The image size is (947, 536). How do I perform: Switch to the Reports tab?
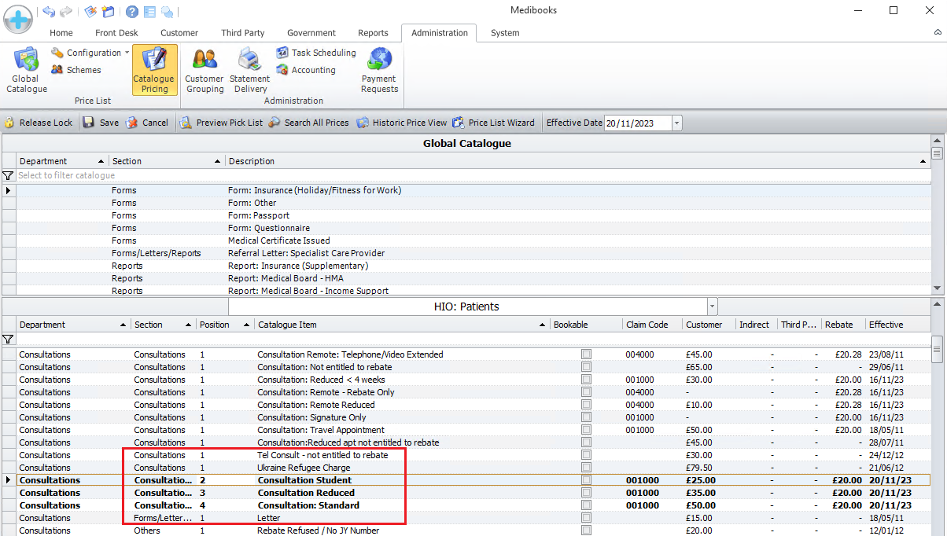373,33
